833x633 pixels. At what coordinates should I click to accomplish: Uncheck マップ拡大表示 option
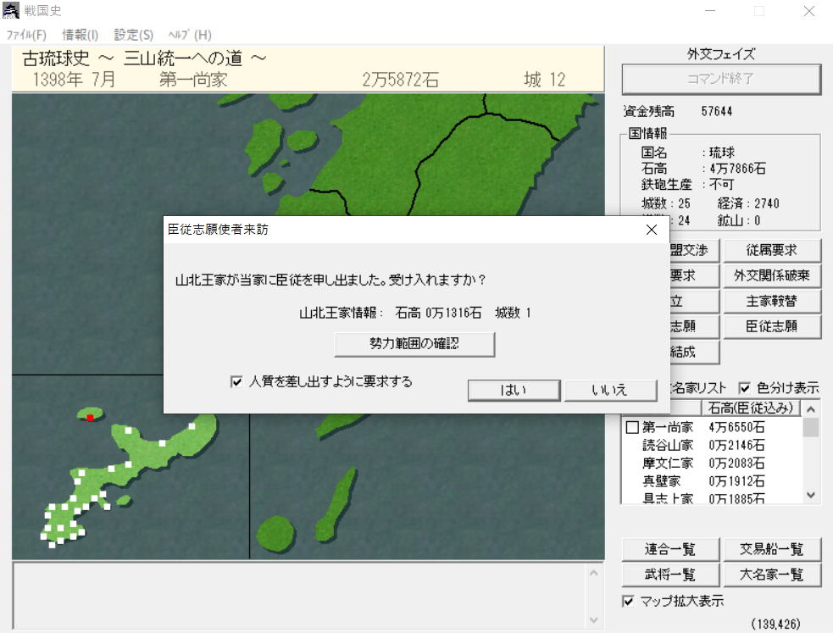628,602
